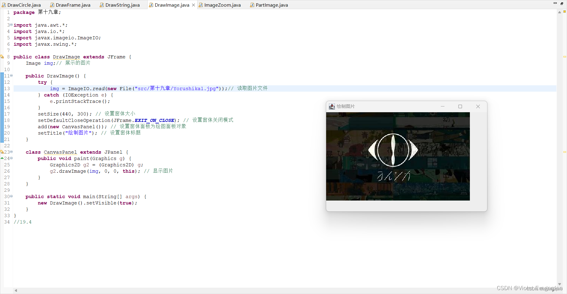The width and height of the screenshot is (567, 294).
Task: Click the warning marker on line 23
Action: [x=2, y=152]
